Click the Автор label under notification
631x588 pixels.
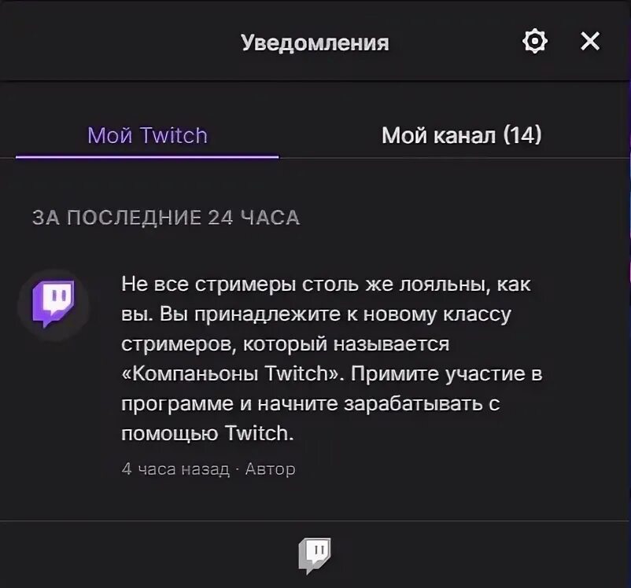(x=270, y=469)
